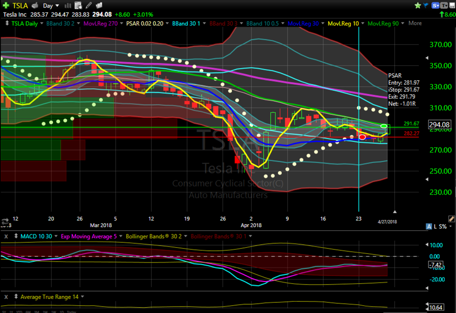Click the 294.08 current price tag
Screen dimensions: 456x313
click(439, 125)
